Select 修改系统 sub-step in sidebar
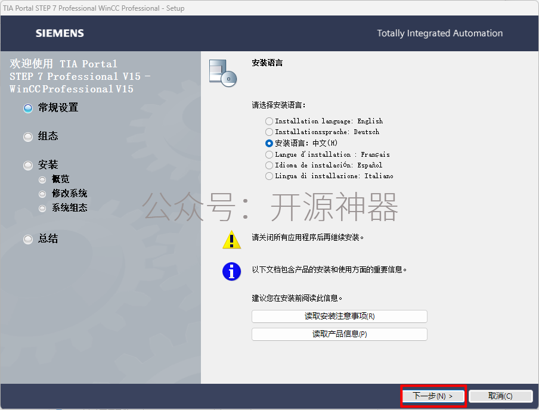 tap(63, 194)
